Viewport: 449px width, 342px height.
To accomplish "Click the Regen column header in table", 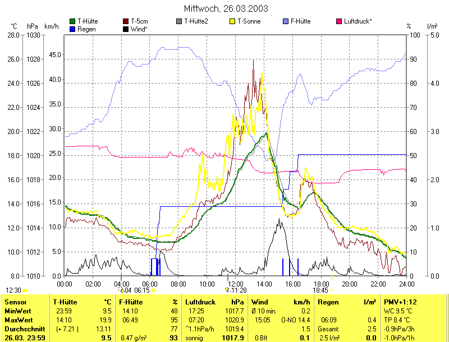I will click(328, 302).
